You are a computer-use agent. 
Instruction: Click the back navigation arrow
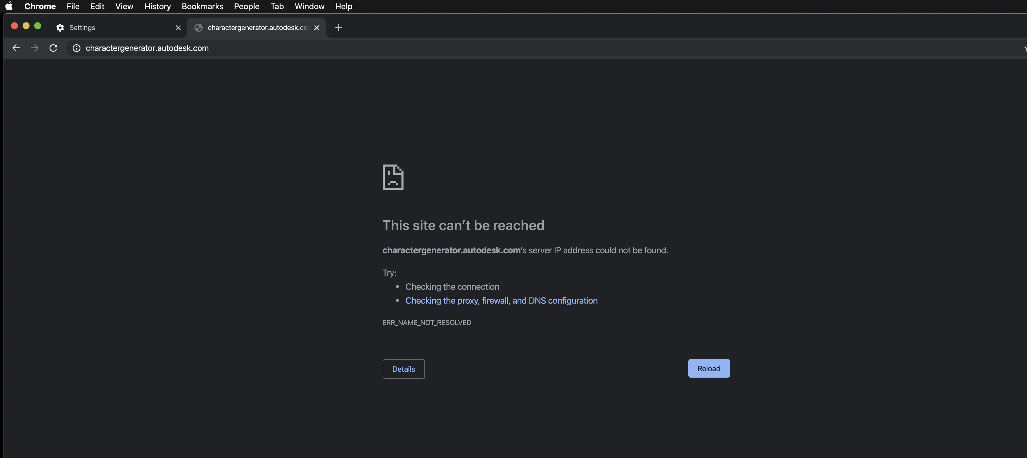point(16,48)
